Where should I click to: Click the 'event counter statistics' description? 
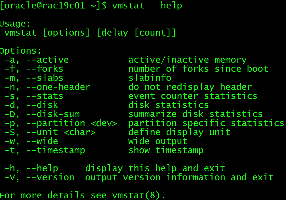click(193, 96)
